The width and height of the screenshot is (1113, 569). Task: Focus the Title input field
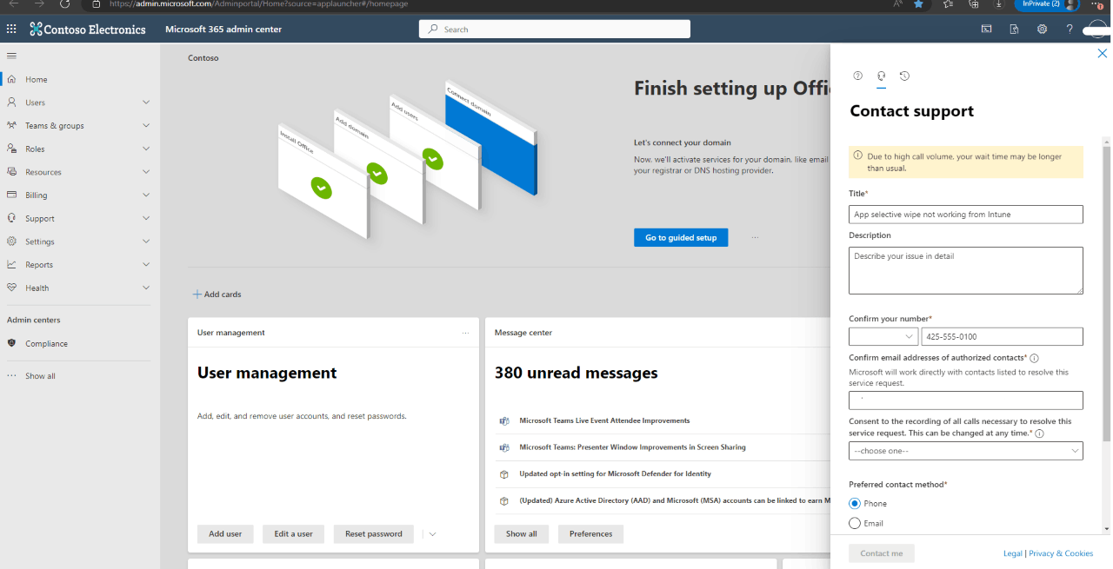(x=966, y=214)
